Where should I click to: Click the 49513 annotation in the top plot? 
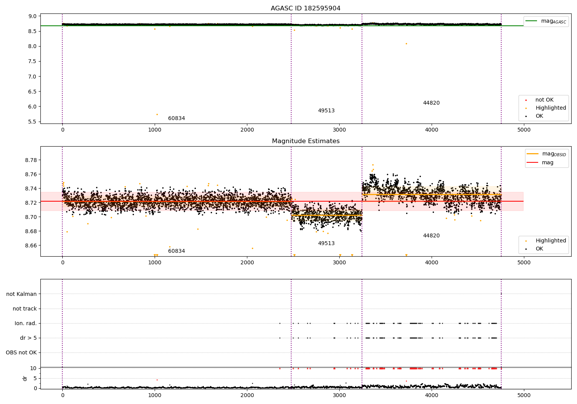point(326,111)
